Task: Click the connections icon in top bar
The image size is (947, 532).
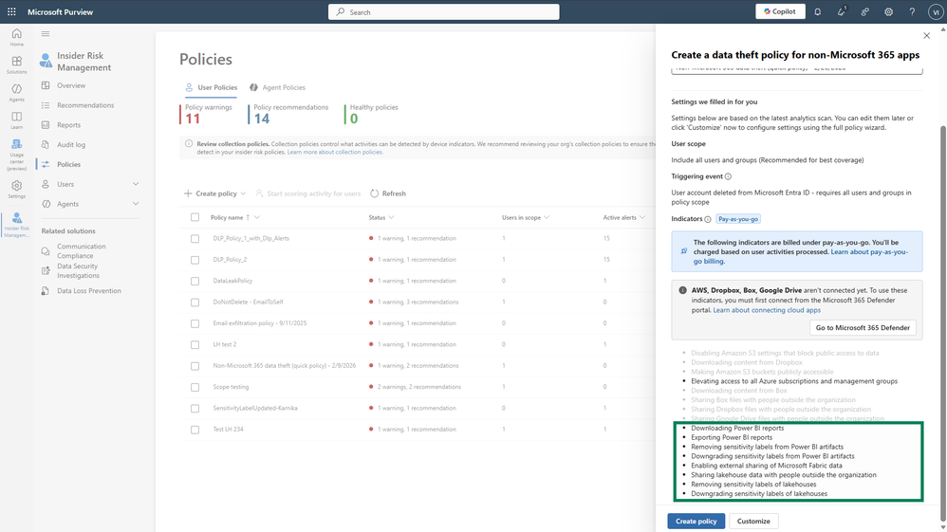Action: tap(864, 11)
